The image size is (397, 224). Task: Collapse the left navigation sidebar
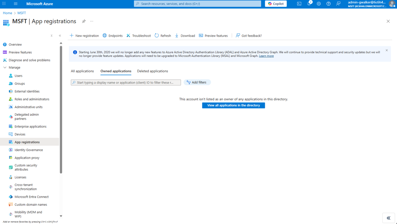60,35
